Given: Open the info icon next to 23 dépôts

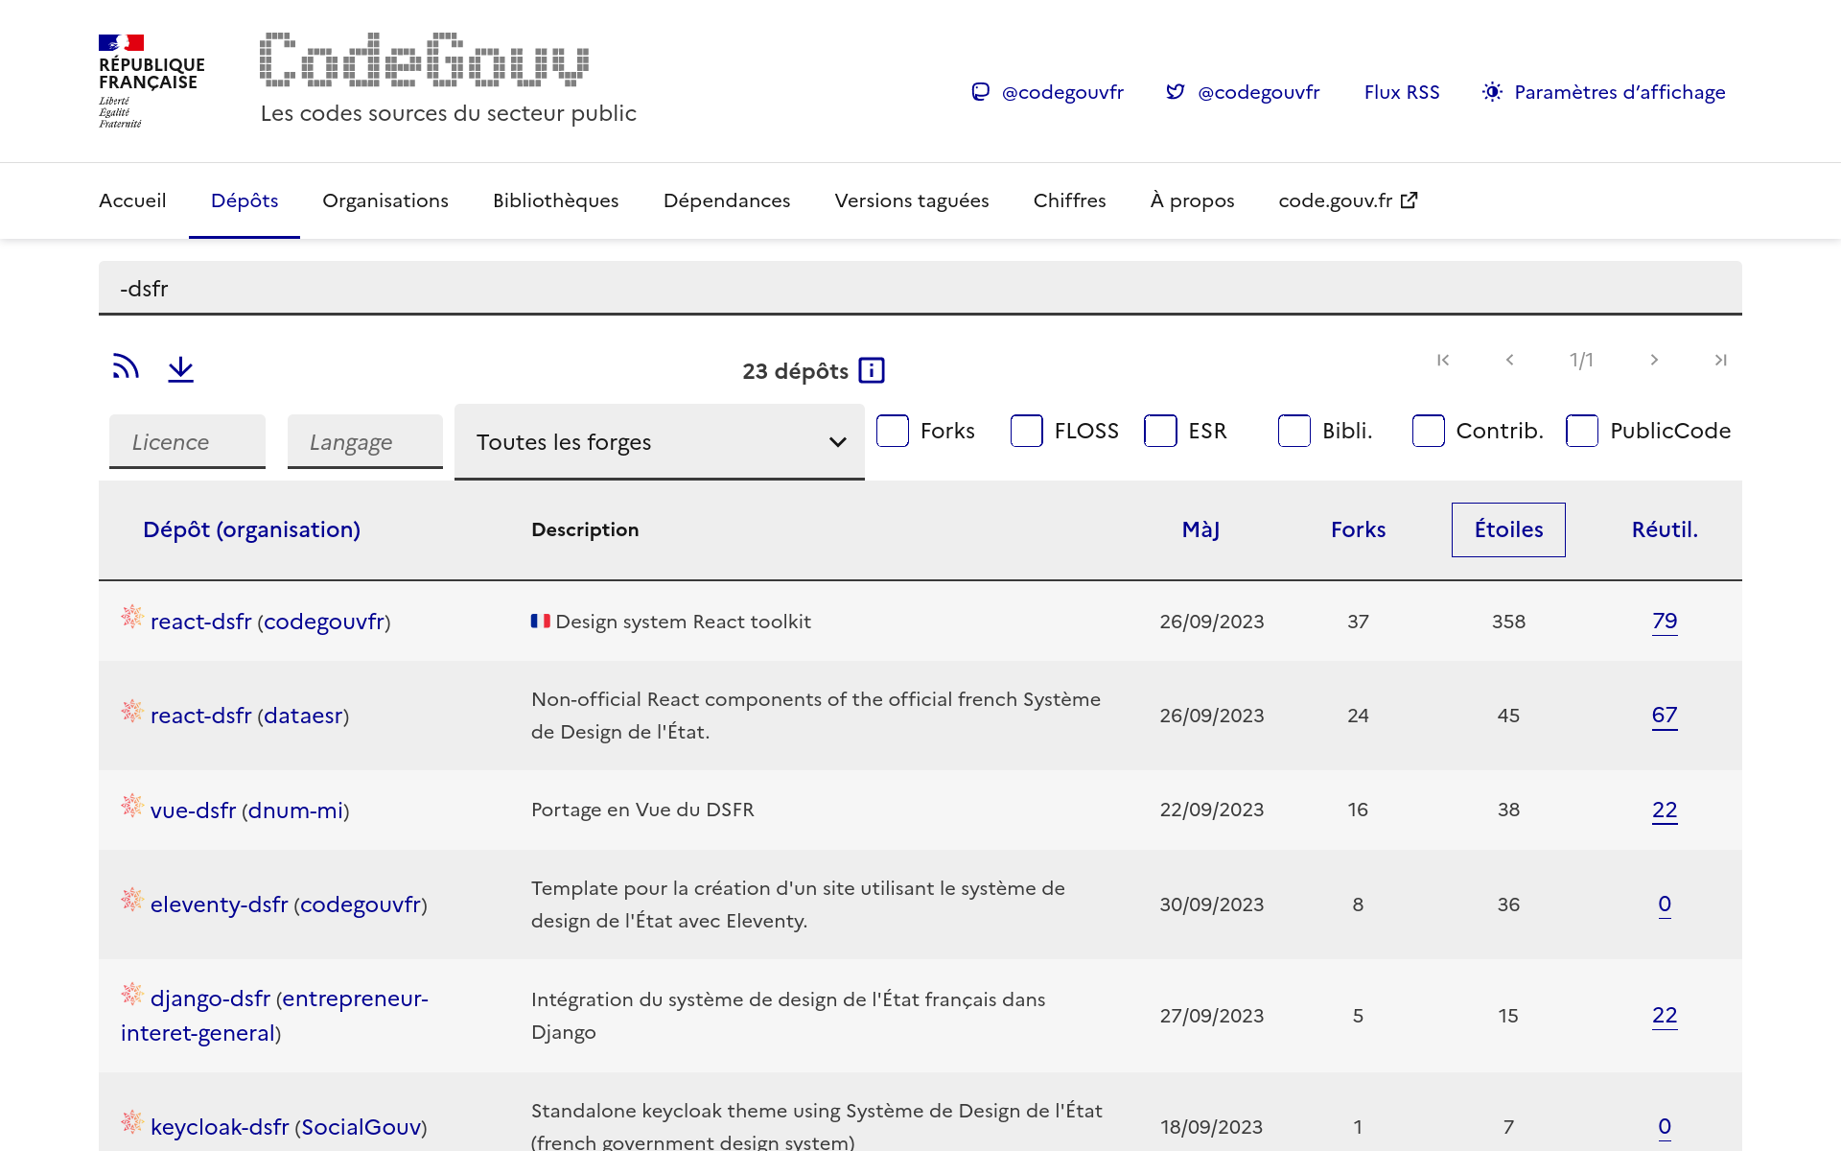Looking at the screenshot, I should coord(872,370).
